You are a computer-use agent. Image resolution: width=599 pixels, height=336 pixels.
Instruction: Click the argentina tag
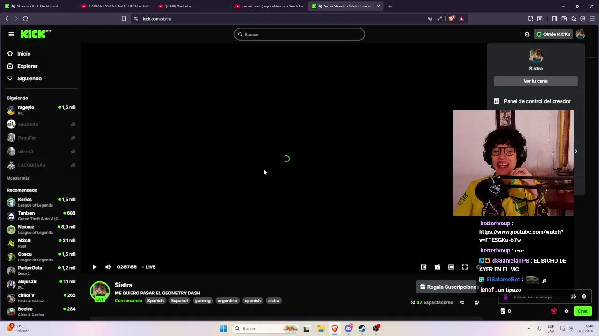(227, 301)
